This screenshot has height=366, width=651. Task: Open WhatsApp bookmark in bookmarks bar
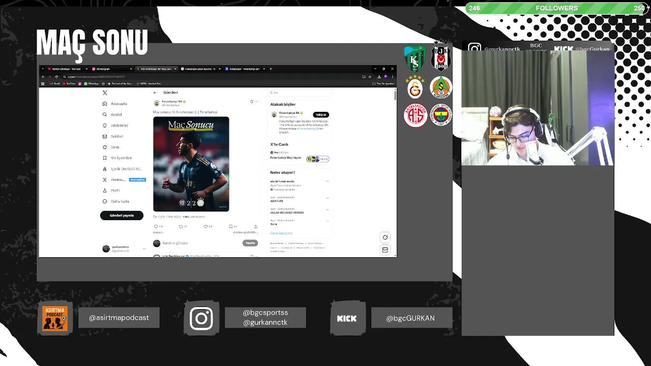pyautogui.click(x=92, y=83)
